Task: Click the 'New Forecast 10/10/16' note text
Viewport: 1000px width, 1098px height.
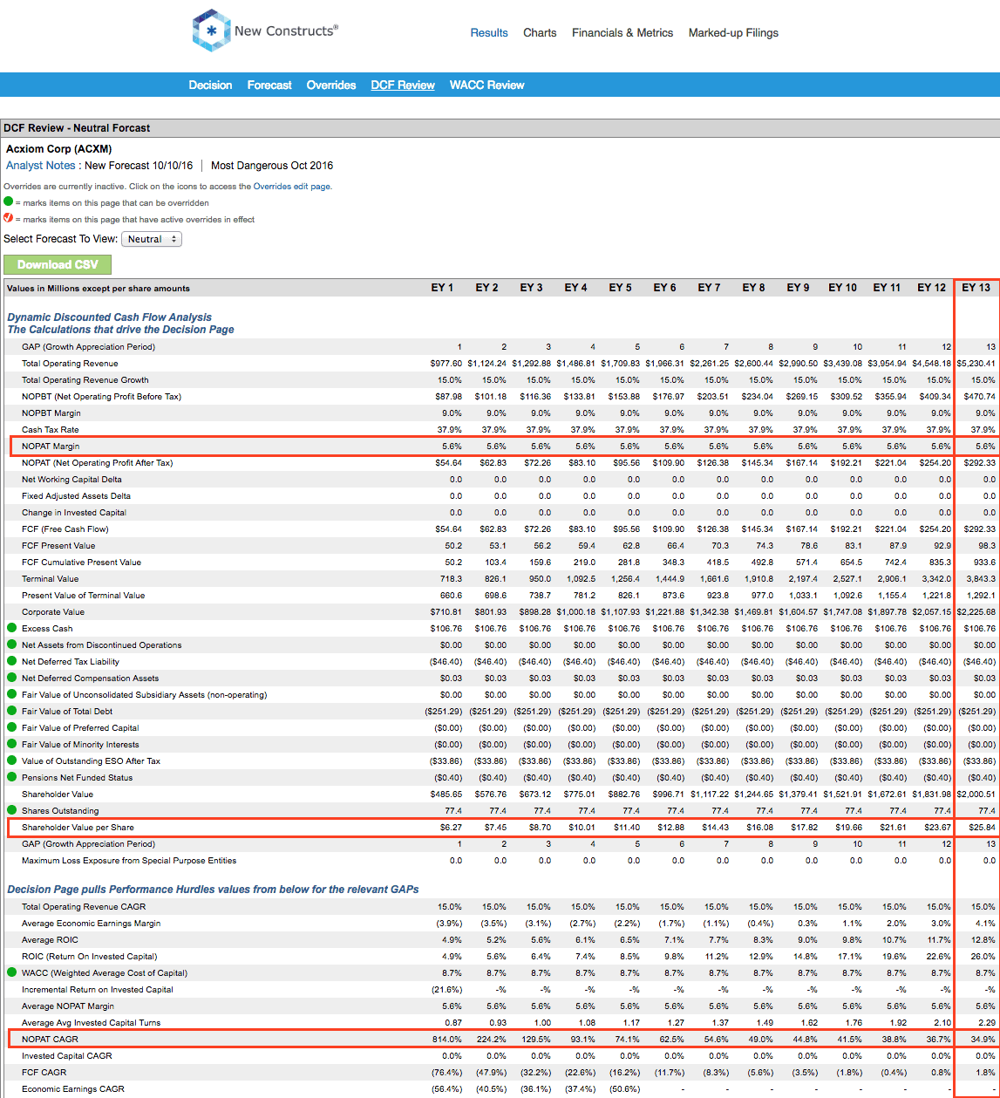Action: click(139, 166)
